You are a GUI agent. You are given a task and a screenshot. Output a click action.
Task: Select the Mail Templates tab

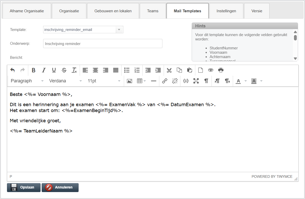pyautogui.click(x=188, y=11)
